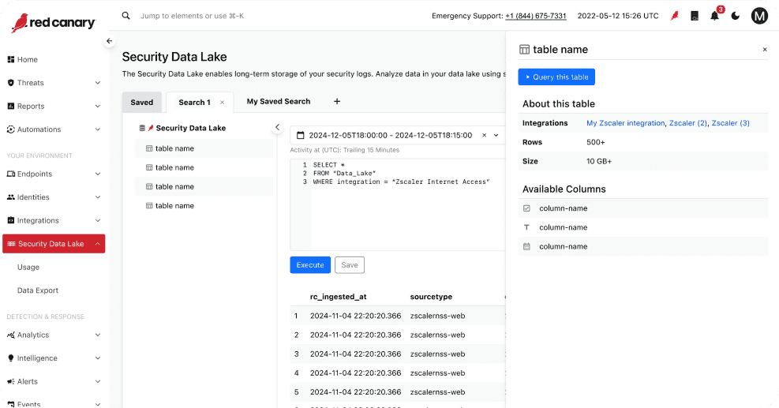Switch to My Saved Search tab
The image size is (779, 408).
pos(278,101)
